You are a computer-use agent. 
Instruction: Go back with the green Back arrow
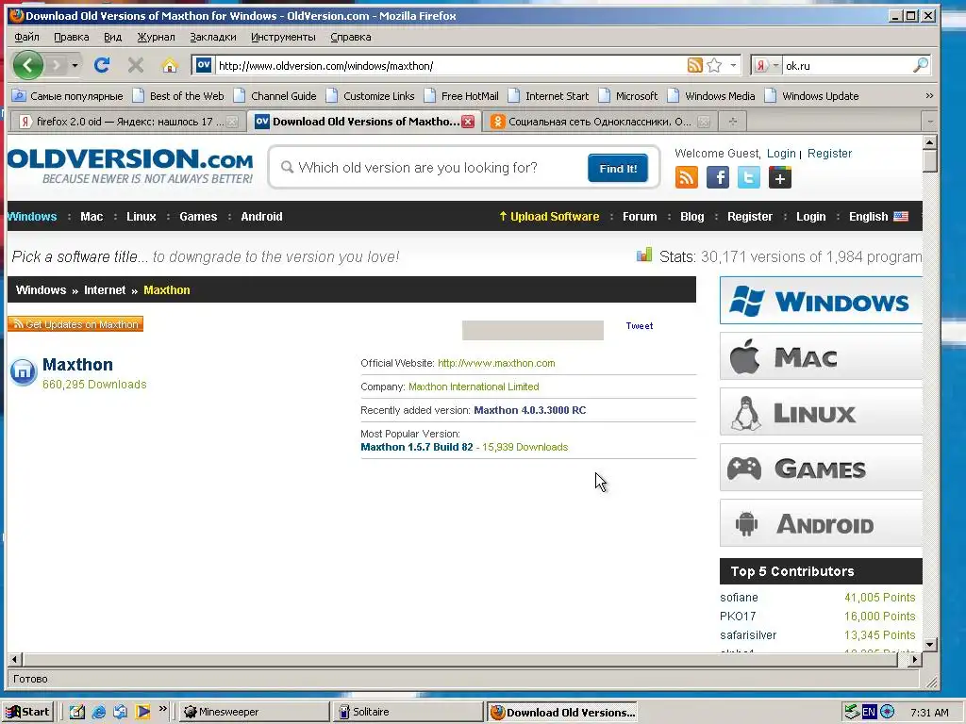tap(27, 65)
